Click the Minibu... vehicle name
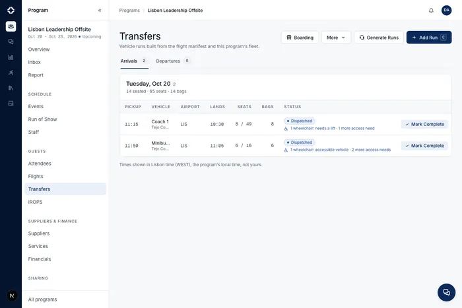This screenshot has height=308, width=462. [x=160, y=143]
